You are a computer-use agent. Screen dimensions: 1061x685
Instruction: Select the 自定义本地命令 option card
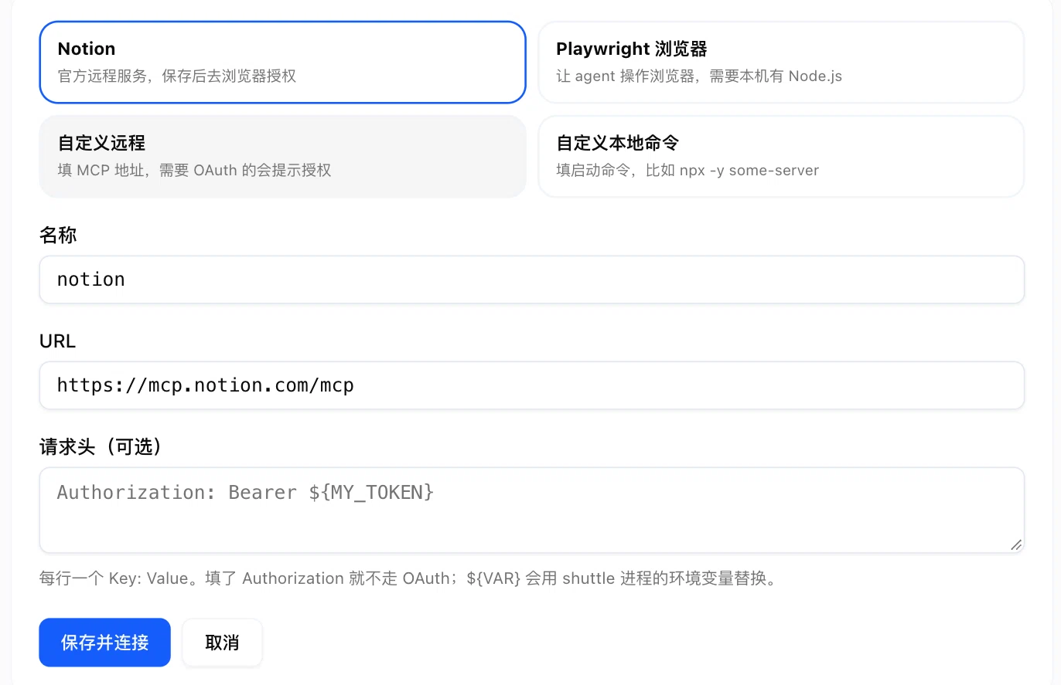781,156
